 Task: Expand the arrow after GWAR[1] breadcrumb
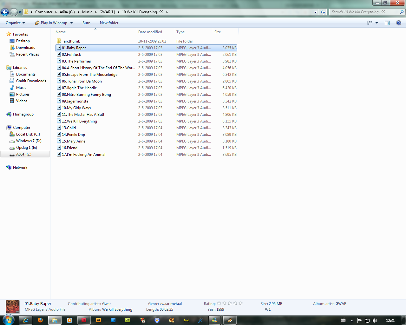pos(118,12)
